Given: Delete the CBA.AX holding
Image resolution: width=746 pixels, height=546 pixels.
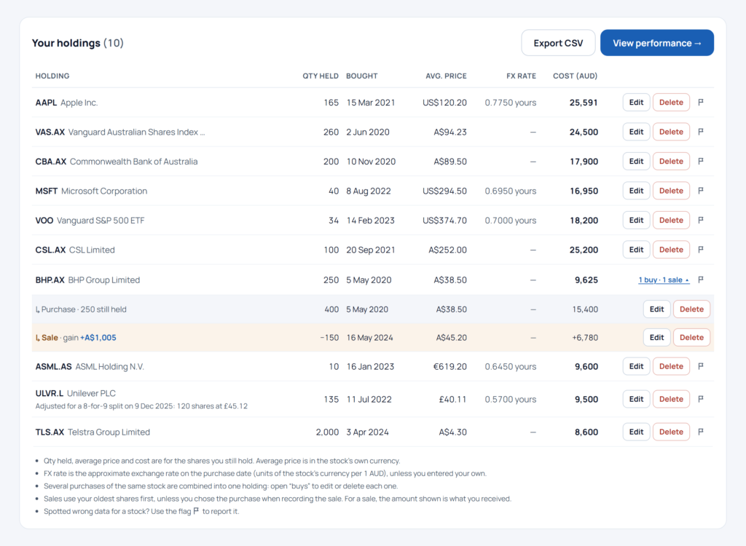Looking at the screenshot, I should point(671,161).
